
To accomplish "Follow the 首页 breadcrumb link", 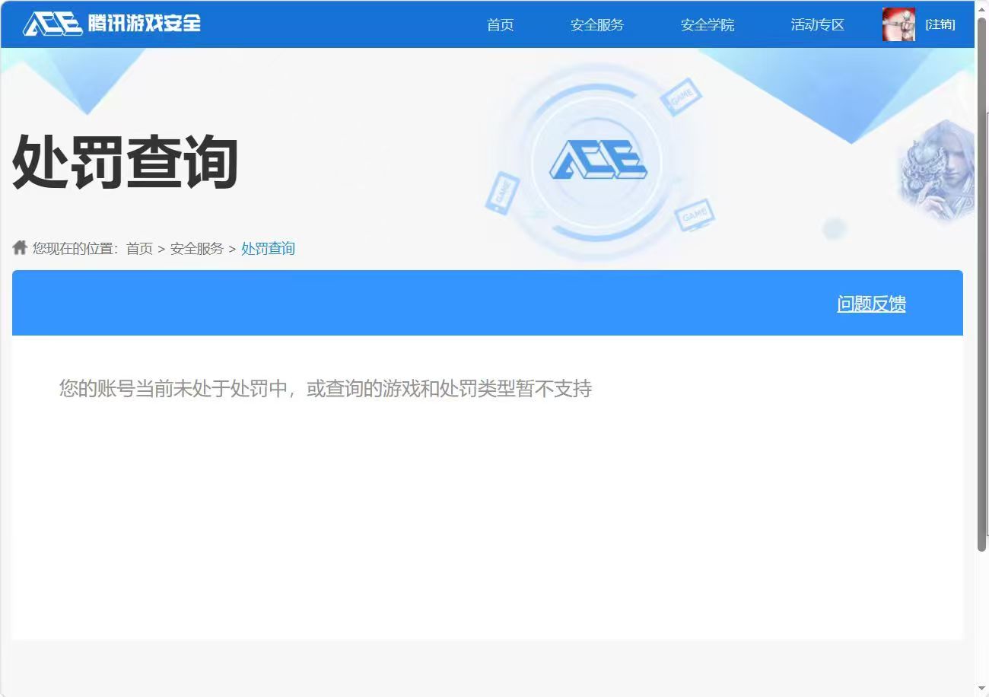I will 139,249.
